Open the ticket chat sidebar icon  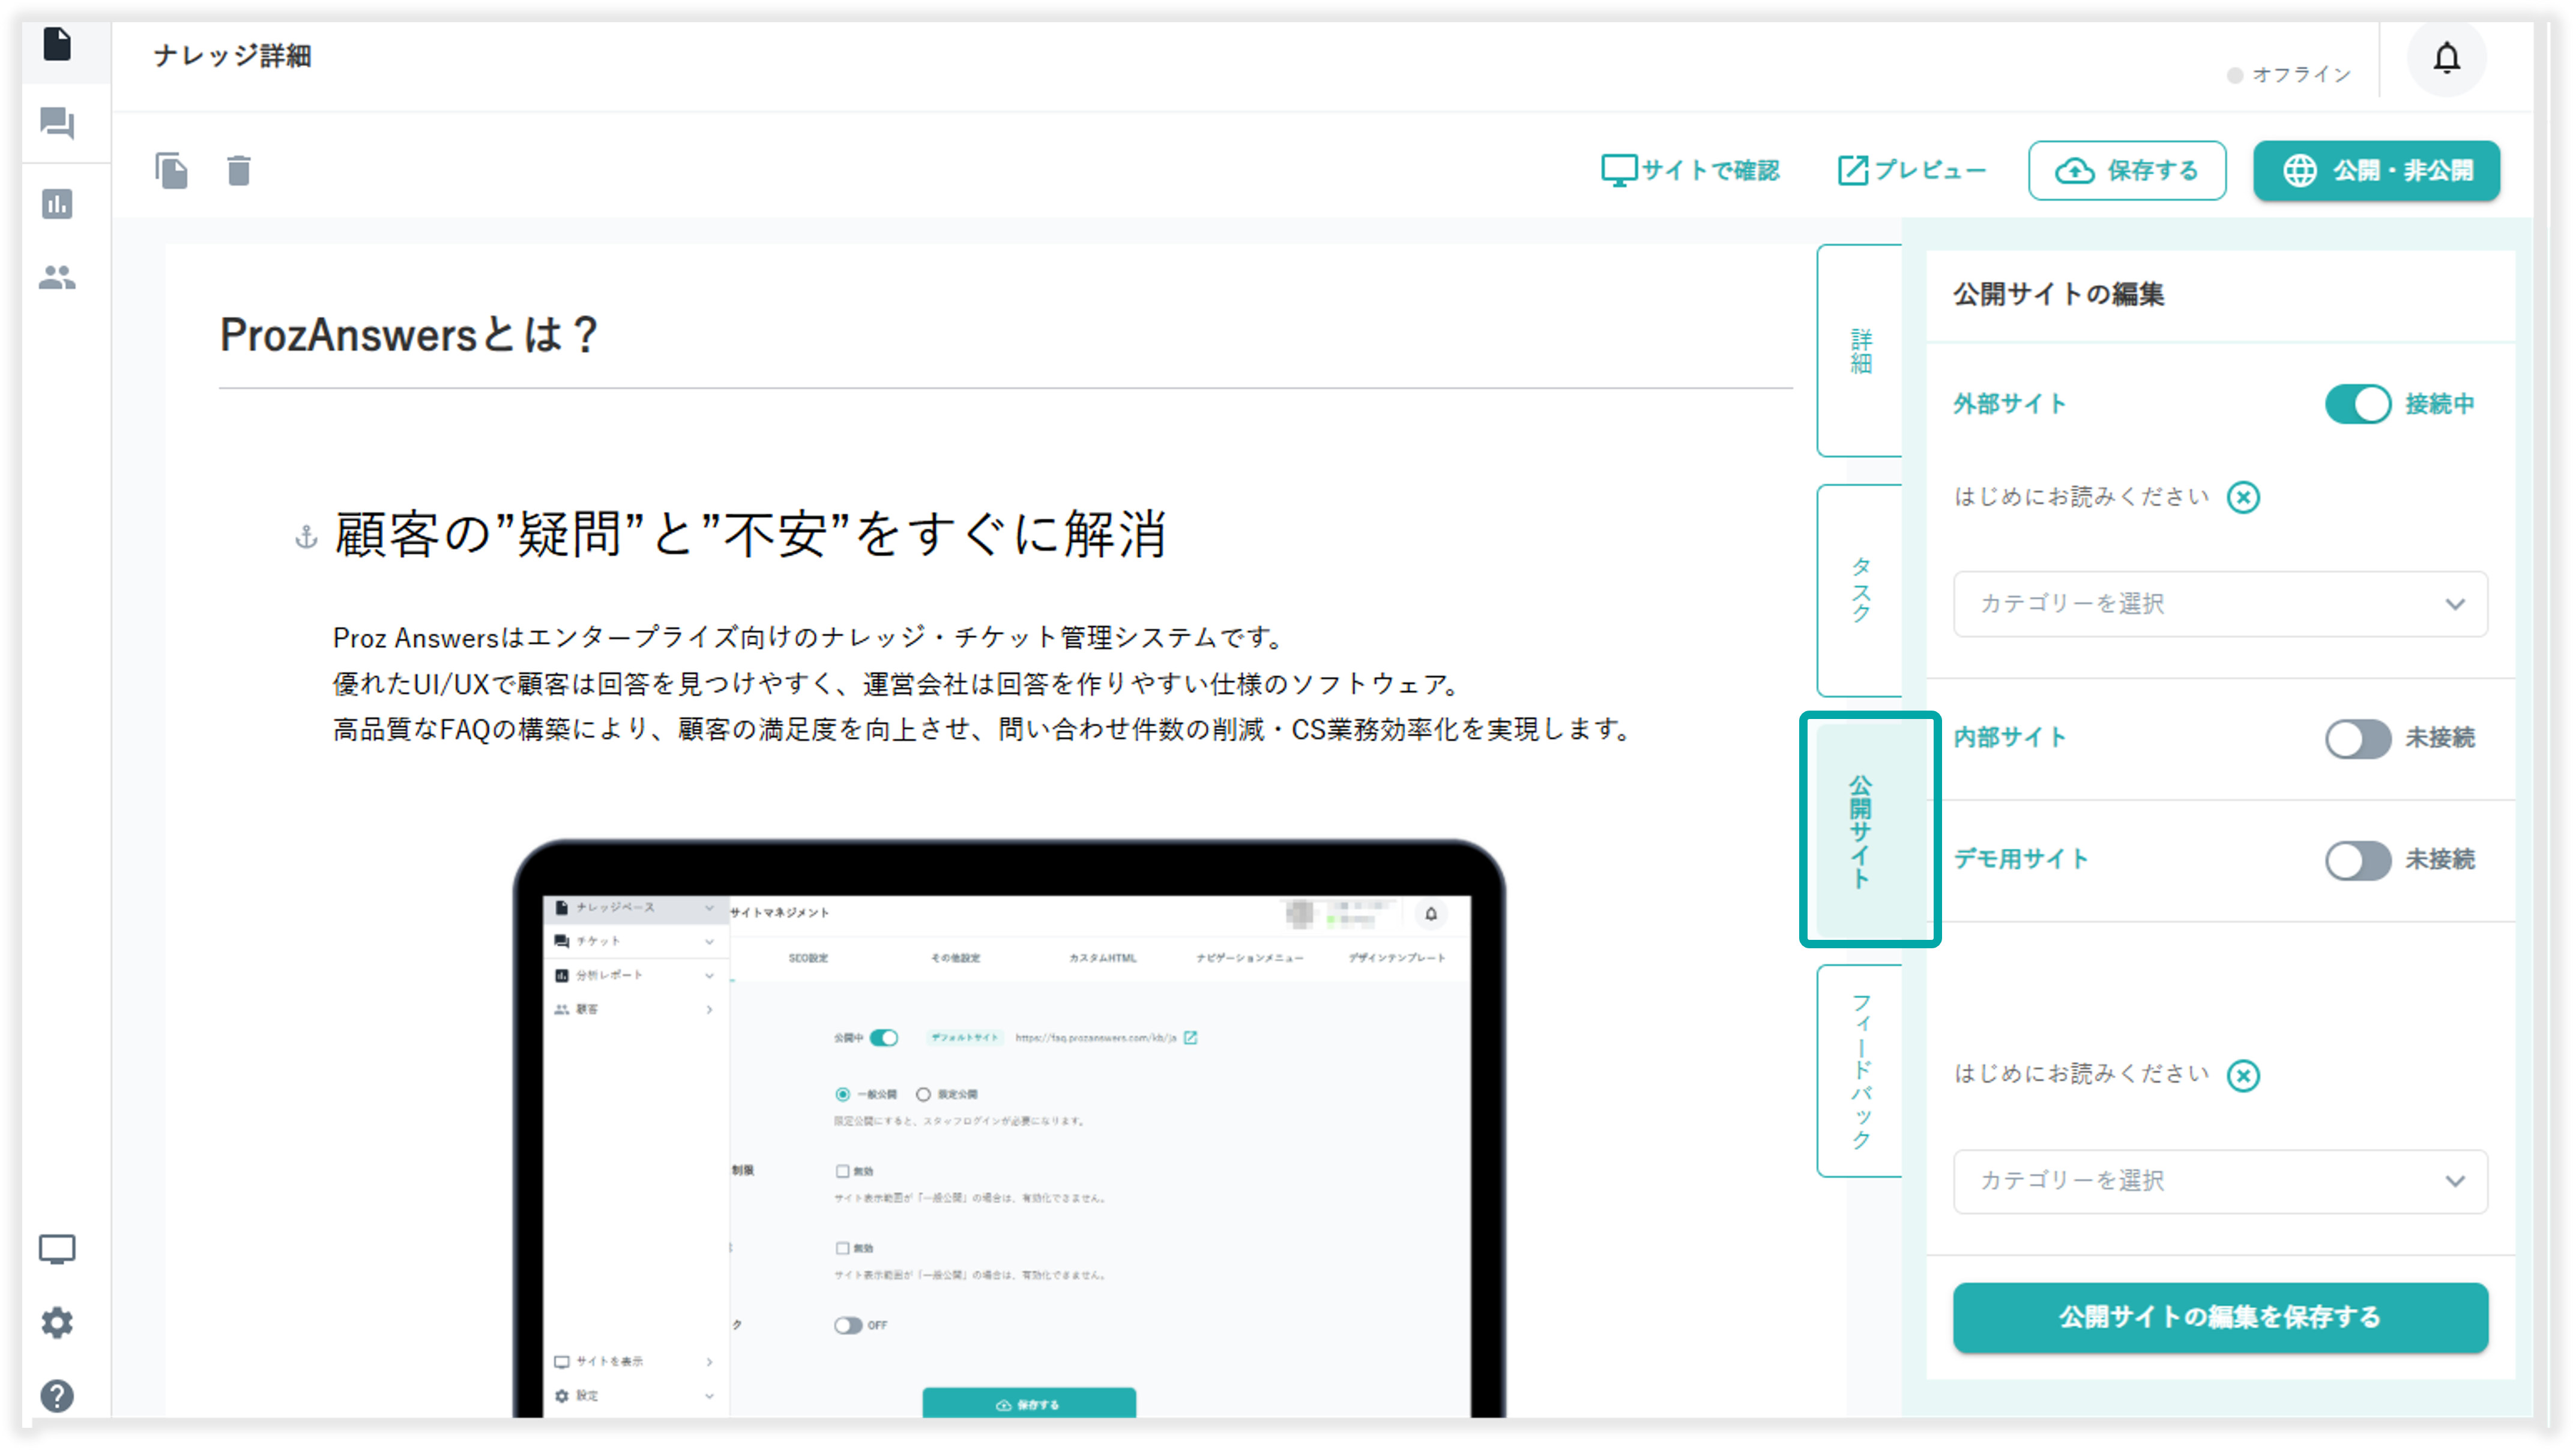(57, 124)
